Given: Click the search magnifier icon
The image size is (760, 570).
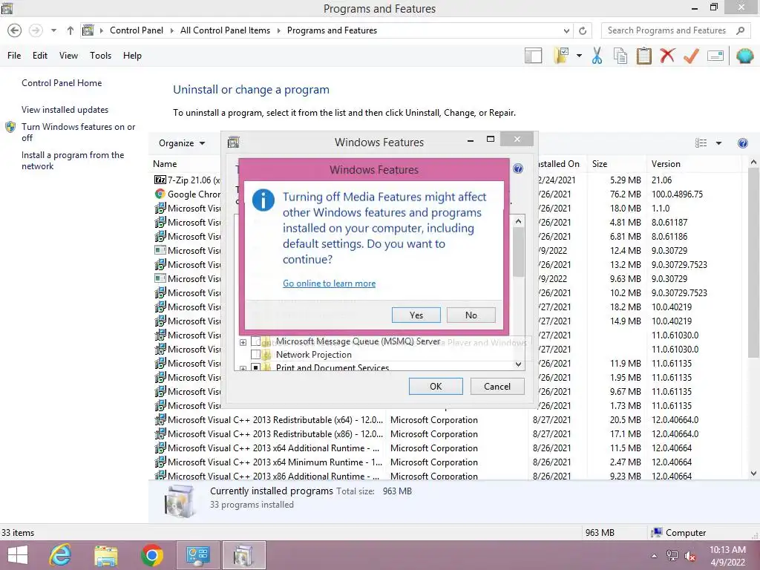Looking at the screenshot, I should [x=740, y=30].
